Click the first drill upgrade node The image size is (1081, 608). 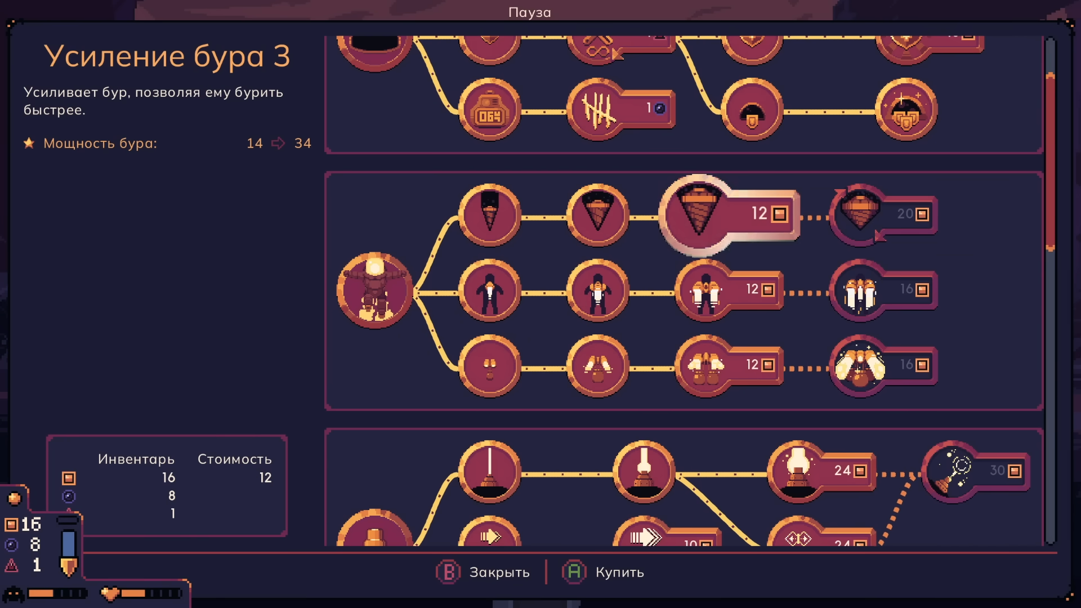pyautogui.click(x=489, y=214)
